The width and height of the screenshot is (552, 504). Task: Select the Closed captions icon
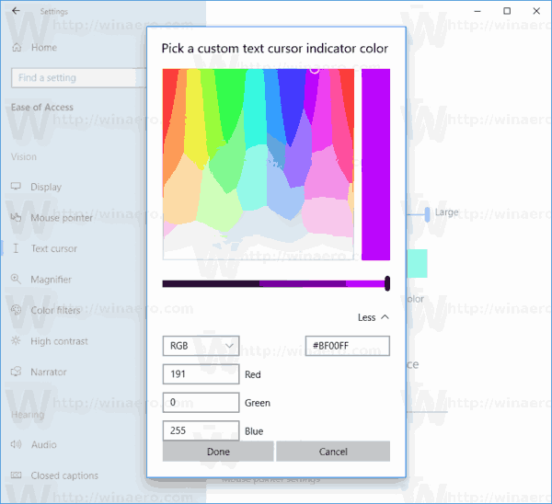pyautogui.click(x=16, y=475)
